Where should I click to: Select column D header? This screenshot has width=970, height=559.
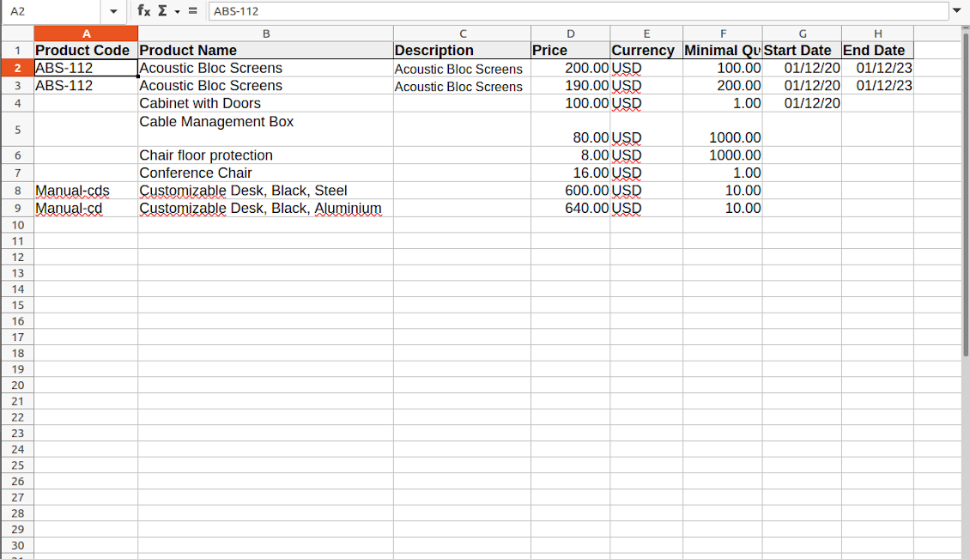tap(570, 33)
